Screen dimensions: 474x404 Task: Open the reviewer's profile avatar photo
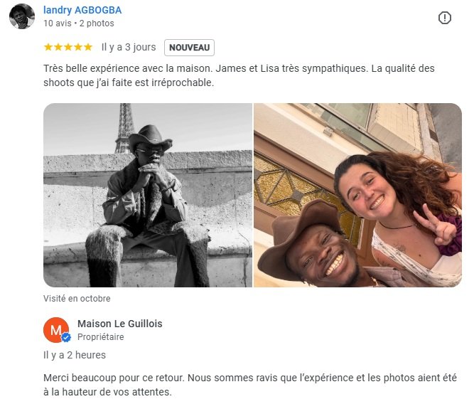[22, 16]
